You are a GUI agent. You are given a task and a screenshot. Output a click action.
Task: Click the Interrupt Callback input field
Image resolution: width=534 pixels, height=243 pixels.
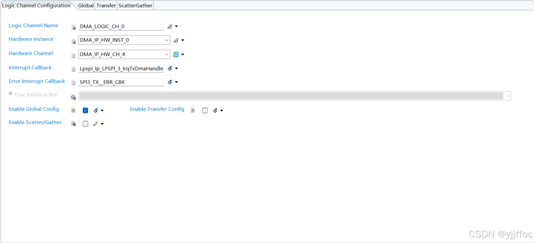pos(121,68)
